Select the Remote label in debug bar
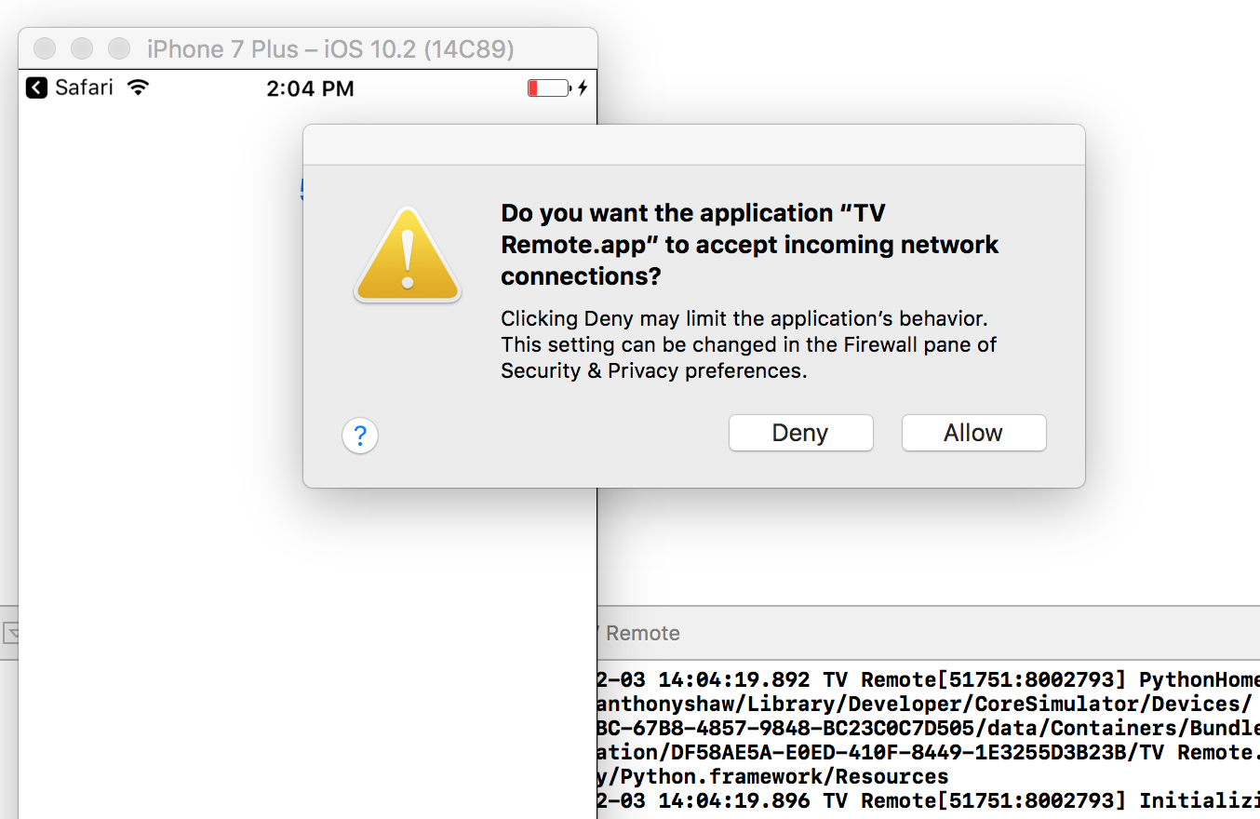This screenshot has width=1260, height=819. coord(642,633)
